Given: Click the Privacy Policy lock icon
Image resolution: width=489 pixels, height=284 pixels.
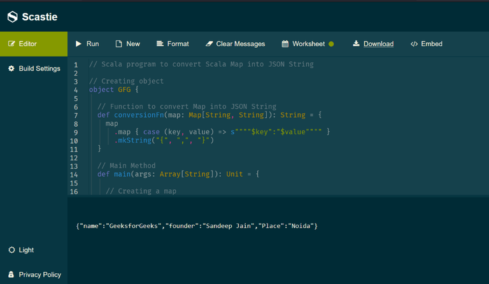Looking at the screenshot, I should [x=11, y=274].
